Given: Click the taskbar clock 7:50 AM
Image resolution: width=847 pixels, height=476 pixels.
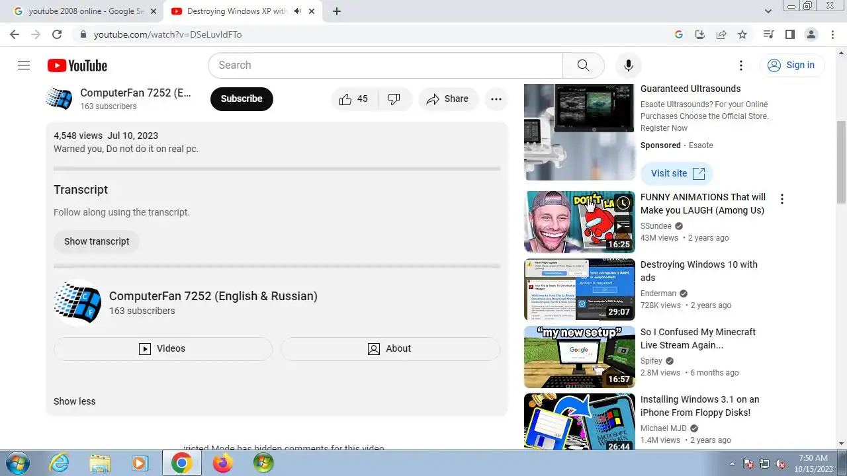Looking at the screenshot, I should tap(813, 463).
